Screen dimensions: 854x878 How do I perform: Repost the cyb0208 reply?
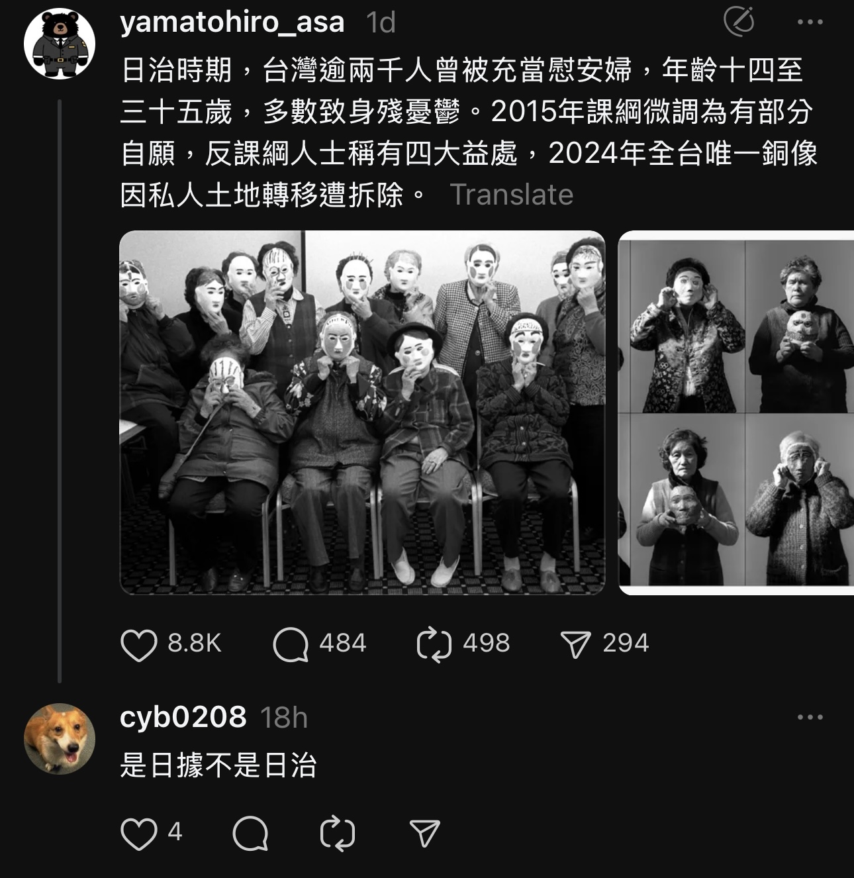tap(338, 834)
